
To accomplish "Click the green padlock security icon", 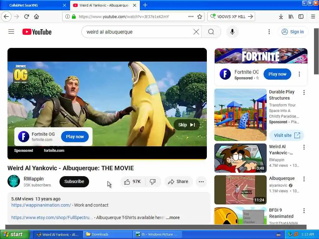I will [x=74, y=17].
